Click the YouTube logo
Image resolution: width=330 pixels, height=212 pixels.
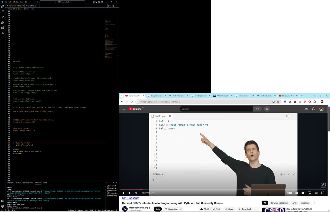[x=136, y=109]
